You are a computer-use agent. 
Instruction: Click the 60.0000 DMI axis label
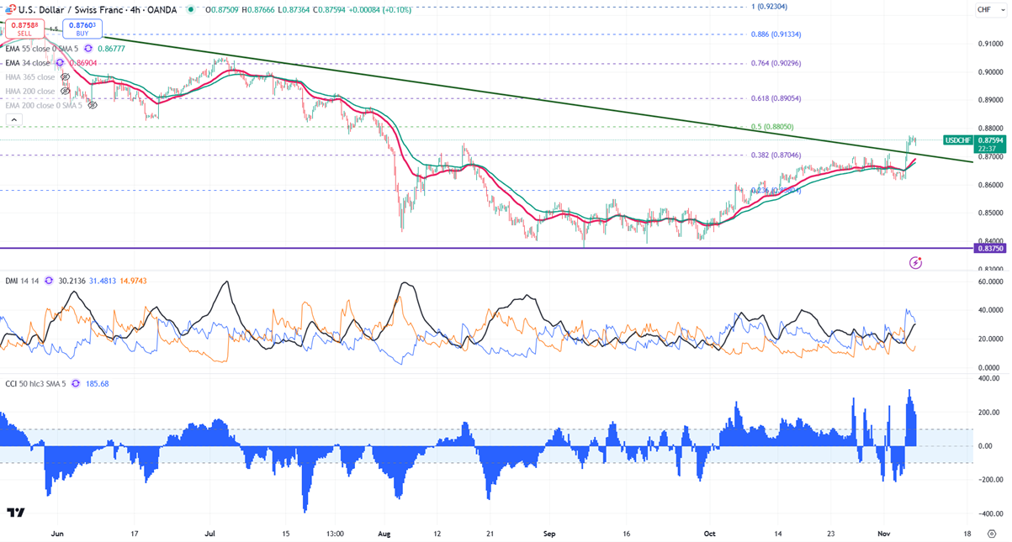tap(991, 282)
